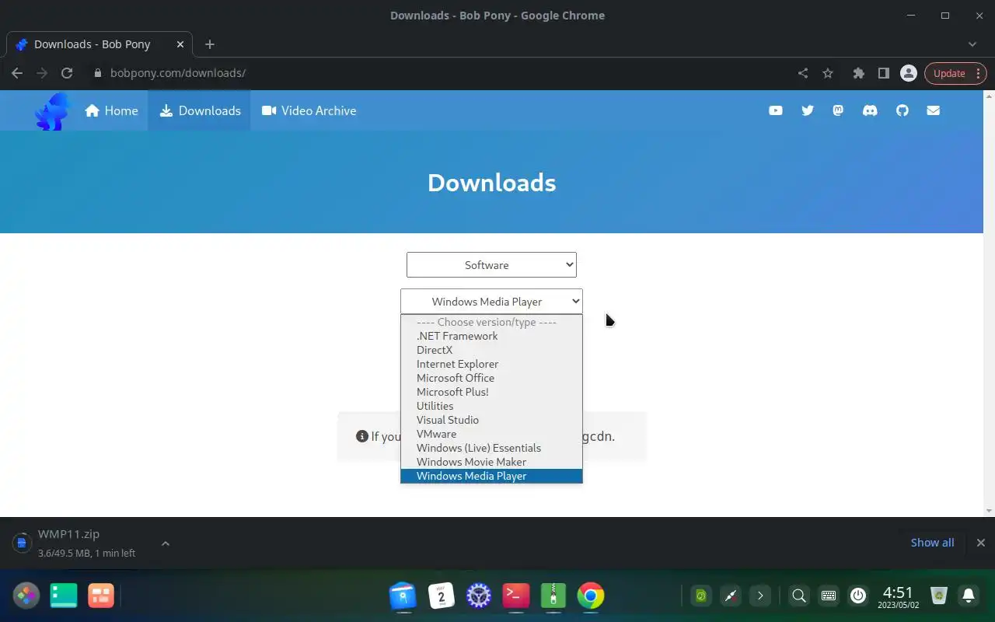Open the email envelope icon link
Viewport: 995px width, 622px height.
pyautogui.click(x=933, y=110)
